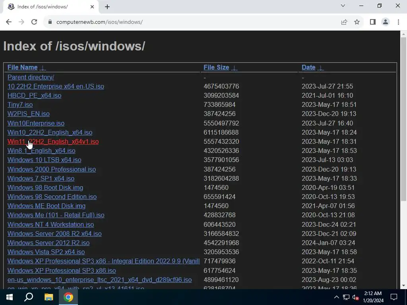Viewport: 407px width, 305px height.
Task: Click Windows 7 SP1 x64.iso link
Action: (41, 178)
